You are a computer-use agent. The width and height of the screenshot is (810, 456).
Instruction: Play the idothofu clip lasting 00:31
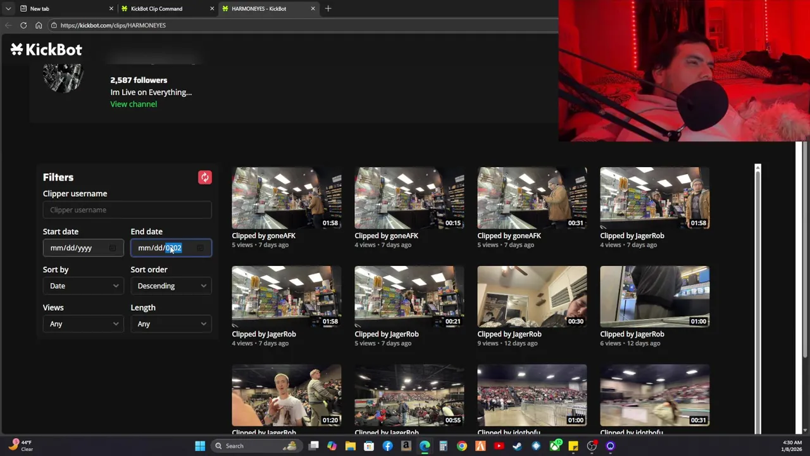(655, 395)
